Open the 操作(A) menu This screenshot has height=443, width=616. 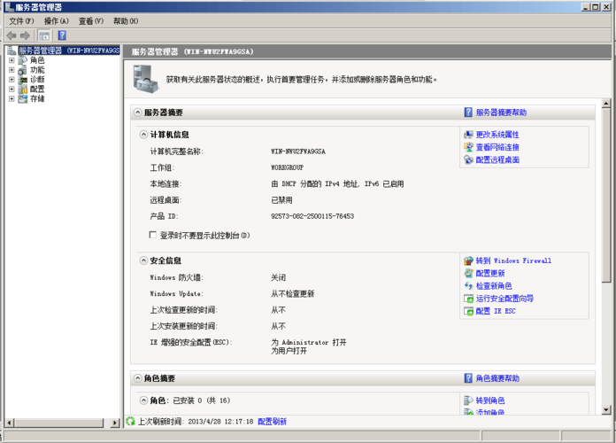tap(56, 21)
